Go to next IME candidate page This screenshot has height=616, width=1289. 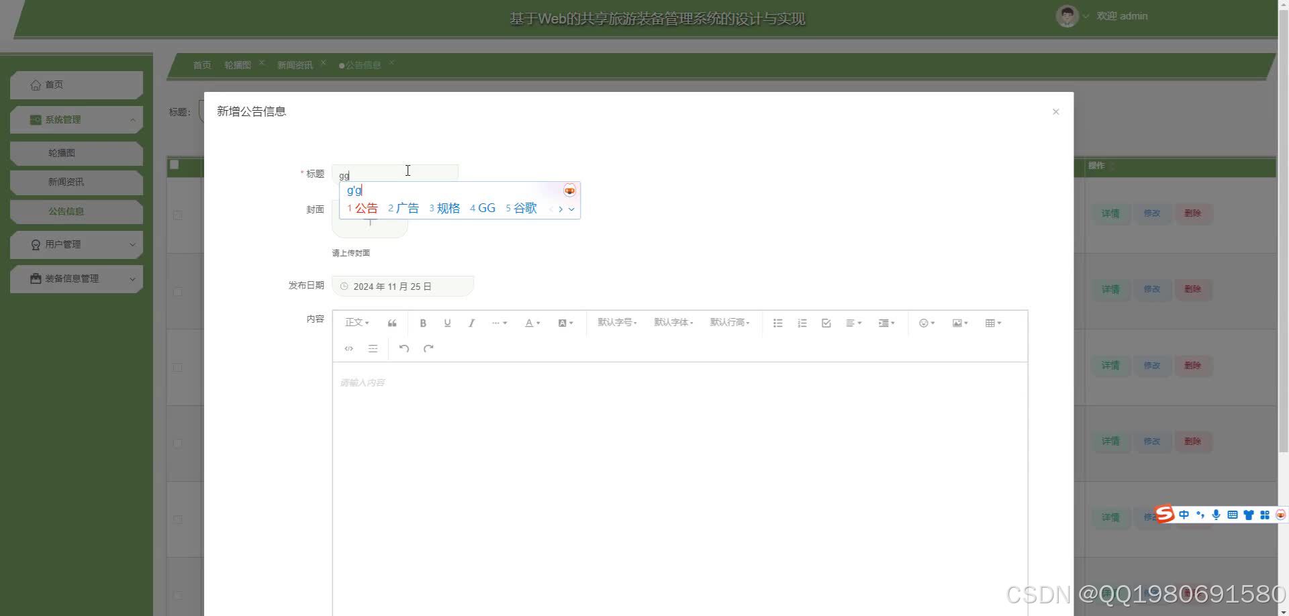(x=561, y=209)
